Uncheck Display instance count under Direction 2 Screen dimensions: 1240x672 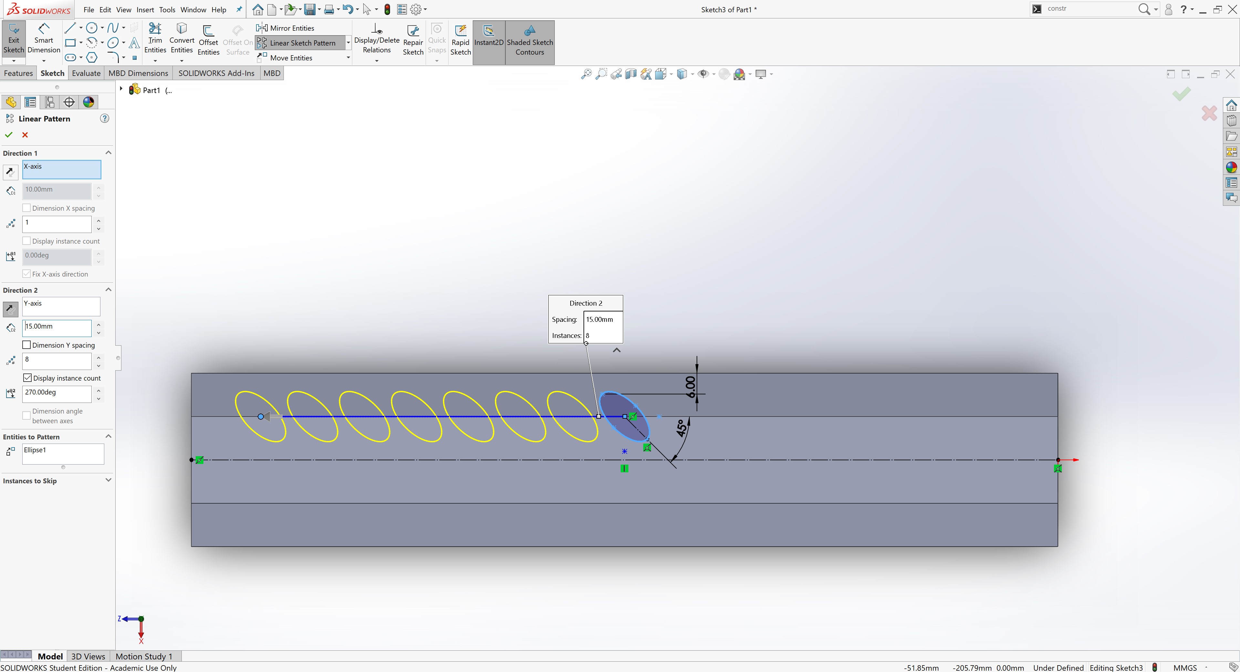(x=27, y=378)
